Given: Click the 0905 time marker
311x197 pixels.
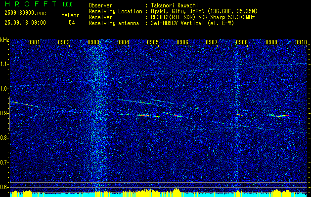Looking at the screenshot, I should (x=153, y=42).
